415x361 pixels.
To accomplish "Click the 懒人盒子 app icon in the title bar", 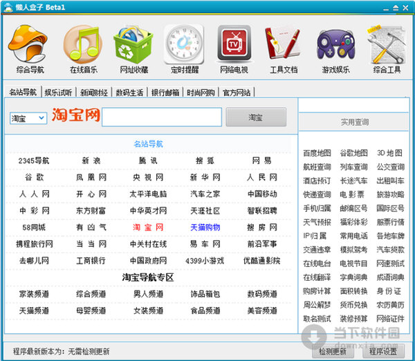I will (8, 8).
